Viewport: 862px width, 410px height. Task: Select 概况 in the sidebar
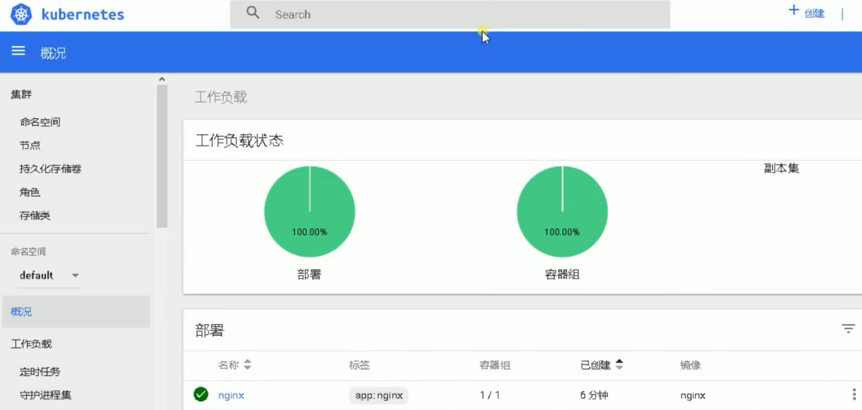coord(76,311)
